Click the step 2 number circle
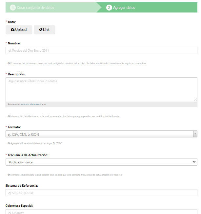 109,8
